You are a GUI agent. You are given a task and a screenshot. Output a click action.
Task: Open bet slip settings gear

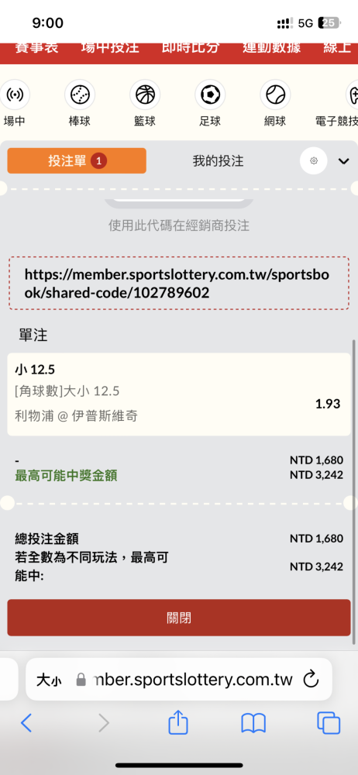click(x=314, y=160)
